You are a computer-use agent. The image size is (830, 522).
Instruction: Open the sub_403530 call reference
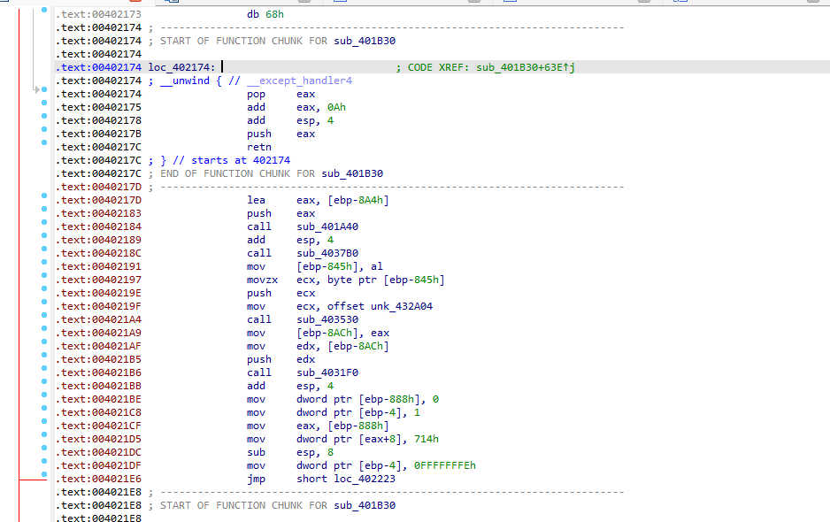click(x=327, y=319)
